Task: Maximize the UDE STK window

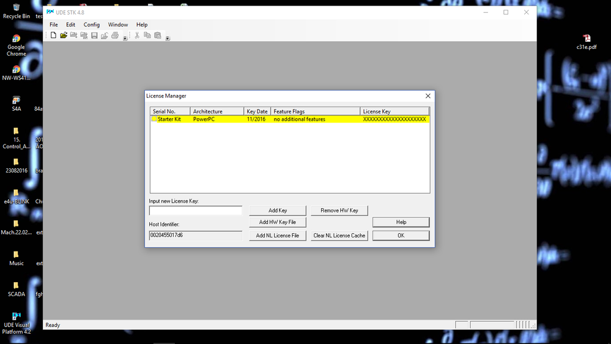Action: (506, 12)
